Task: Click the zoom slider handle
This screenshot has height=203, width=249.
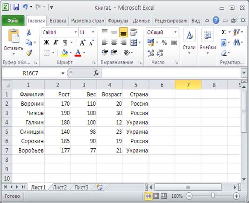Action: (213, 196)
